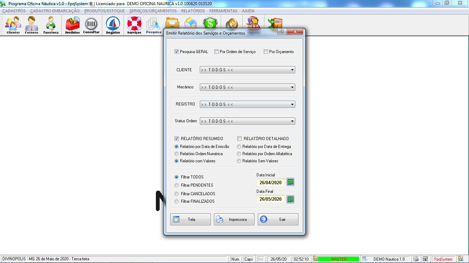Choose the Filtrar FINALIZADOS radio button
The height and width of the screenshot is (263, 469).
pos(176,201)
